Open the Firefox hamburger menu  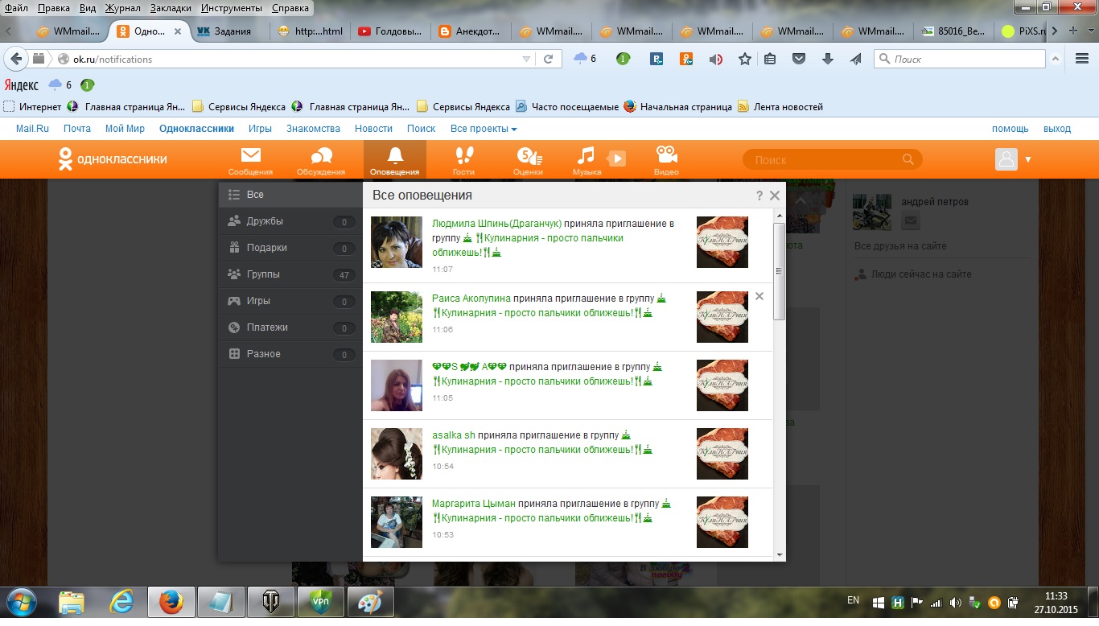point(1082,59)
